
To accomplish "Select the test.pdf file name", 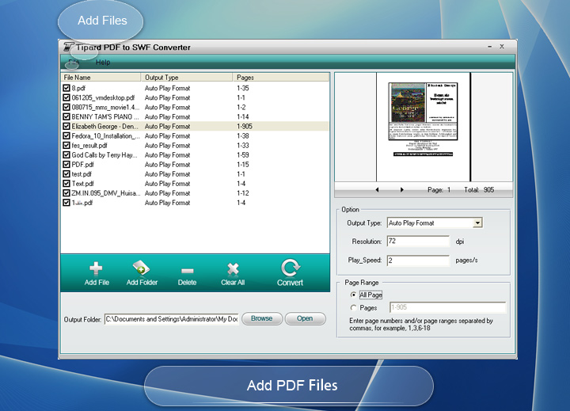I will click(82, 174).
